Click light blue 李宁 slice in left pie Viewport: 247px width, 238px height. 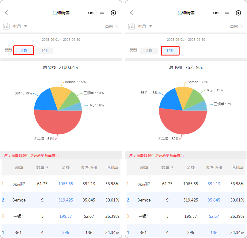(x=76, y=107)
